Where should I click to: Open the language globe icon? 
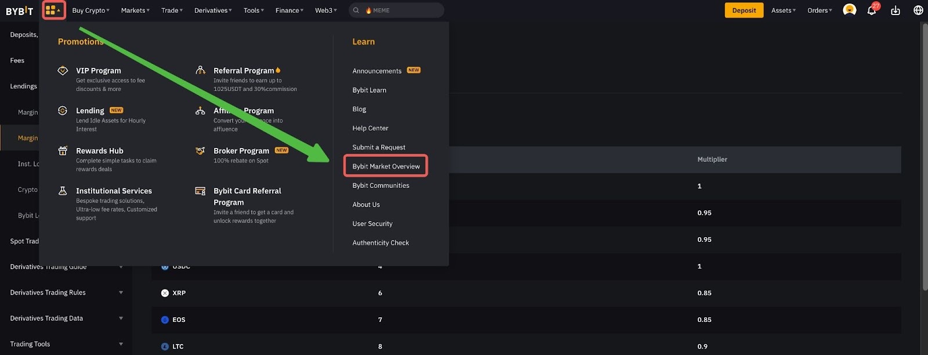[918, 10]
